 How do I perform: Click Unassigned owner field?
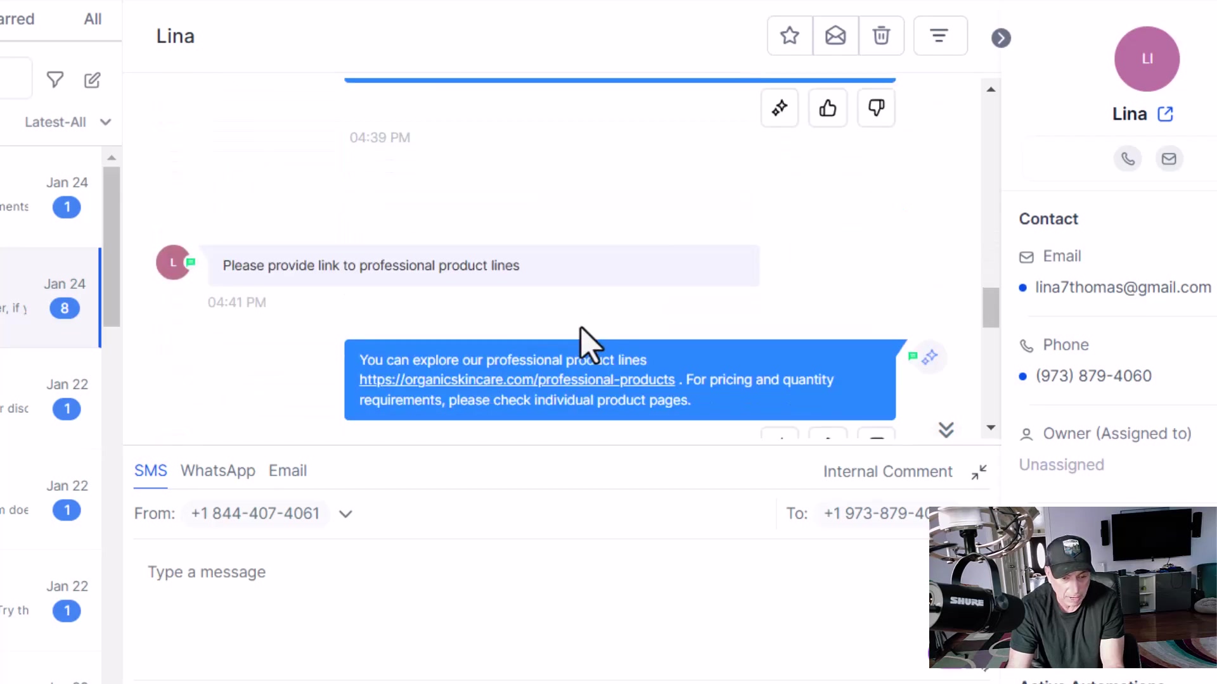coord(1061,465)
